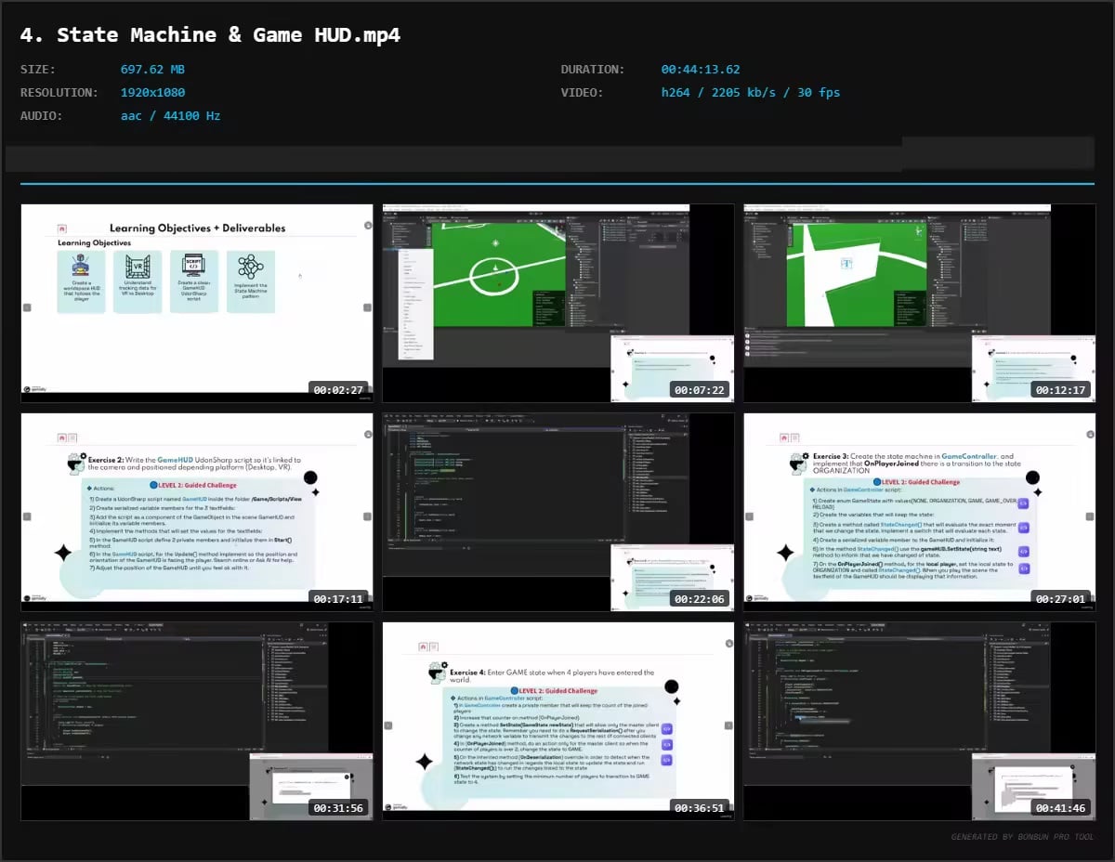
Task: Click the Exercise 2 brain-gear icon
Action: [77, 464]
